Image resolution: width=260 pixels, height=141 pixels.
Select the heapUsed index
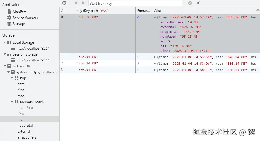(25, 108)
